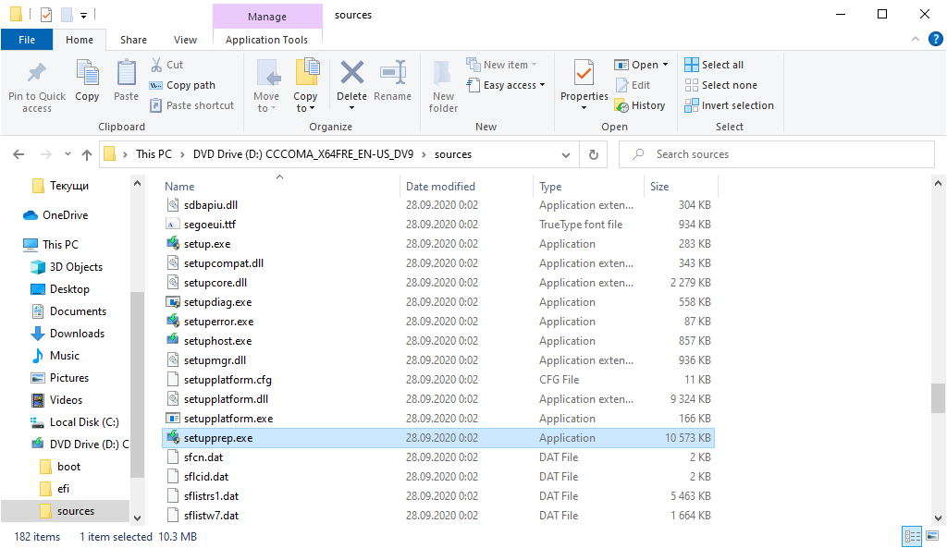Click the Back navigation arrow
The image size is (947, 548).
click(x=18, y=154)
